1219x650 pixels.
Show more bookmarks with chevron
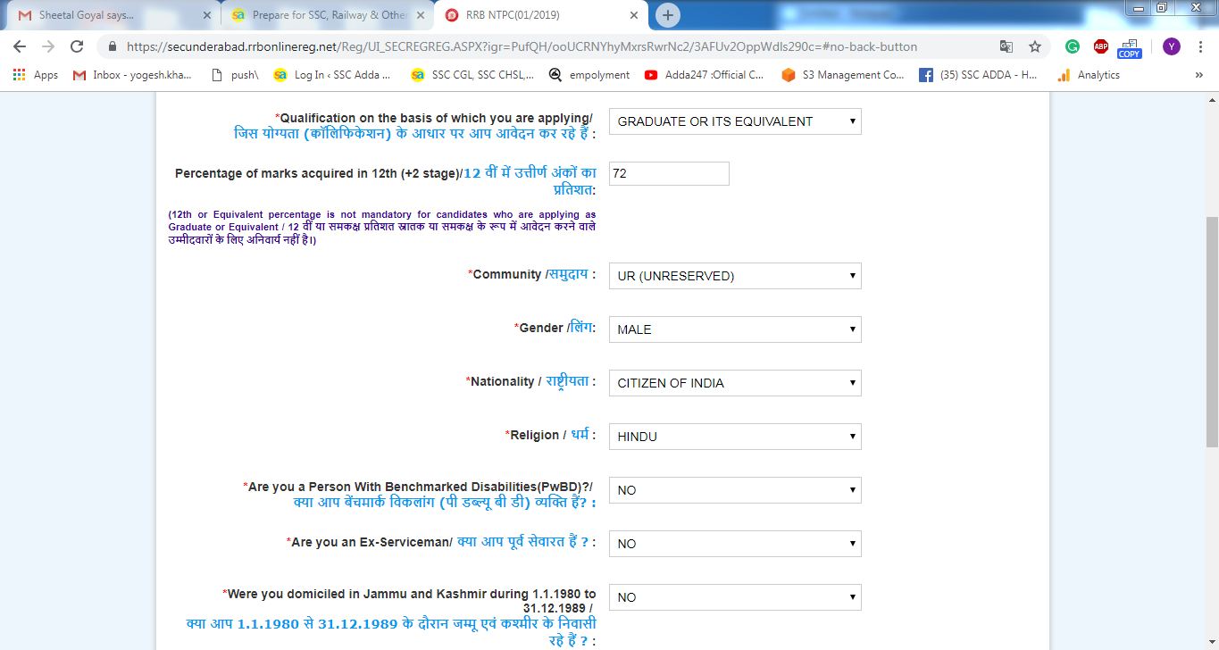[x=1198, y=75]
